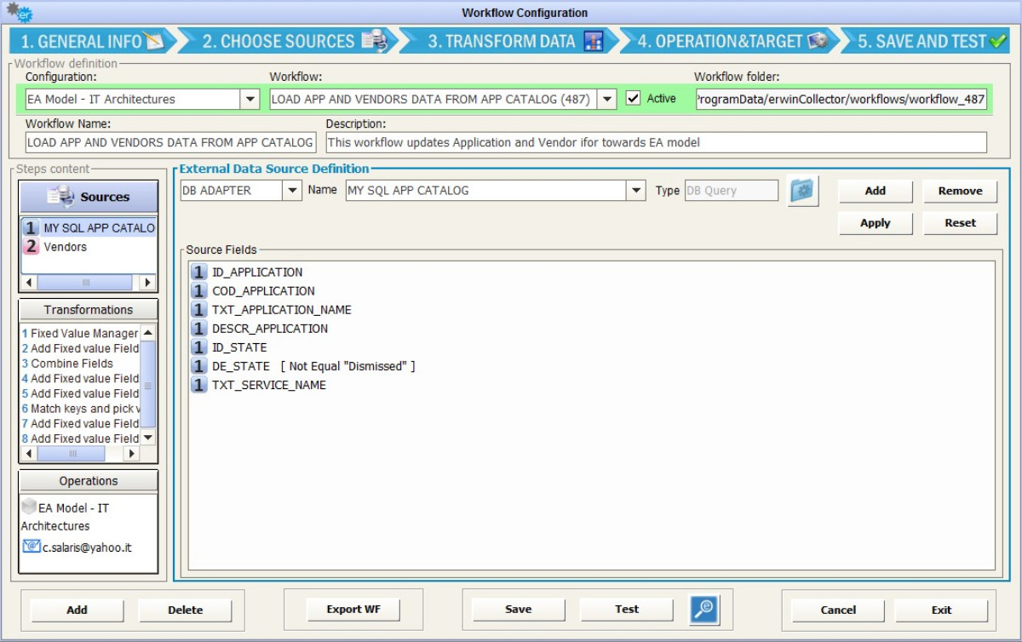Select the '1 Fixed Value Manager' transformation

[x=80, y=334]
